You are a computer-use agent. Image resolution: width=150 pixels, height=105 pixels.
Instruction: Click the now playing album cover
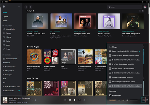click(5, 100)
